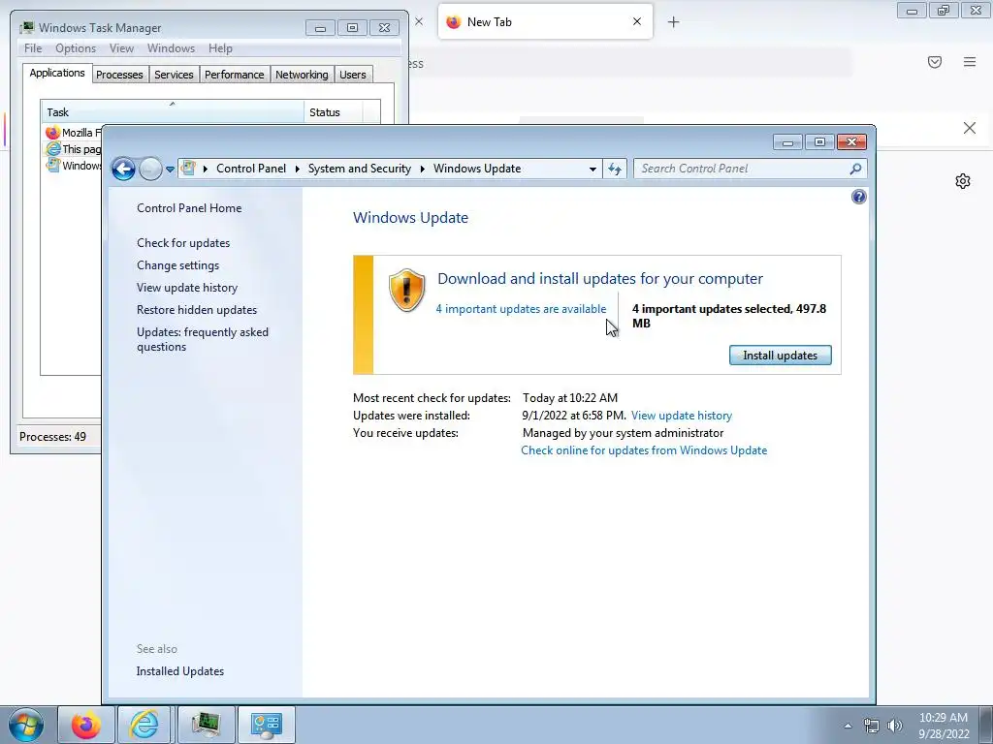This screenshot has height=744, width=993.
Task: Open a new tab in Firefox with plus
Action: [x=673, y=22]
